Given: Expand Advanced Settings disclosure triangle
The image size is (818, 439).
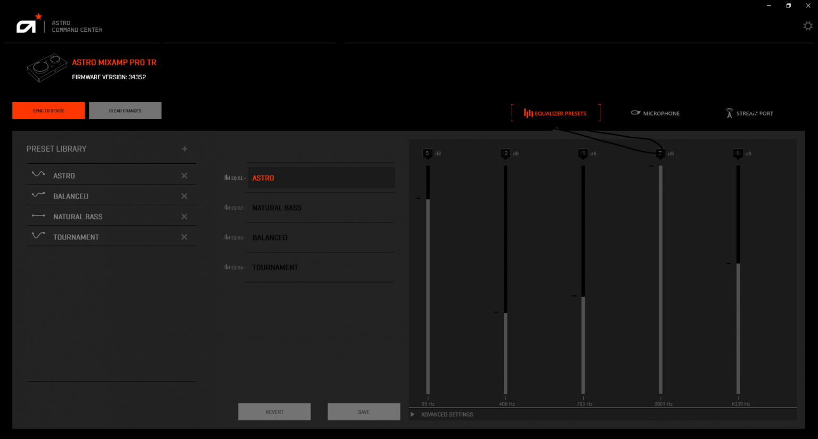Looking at the screenshot, I should (x=412, y=415).
